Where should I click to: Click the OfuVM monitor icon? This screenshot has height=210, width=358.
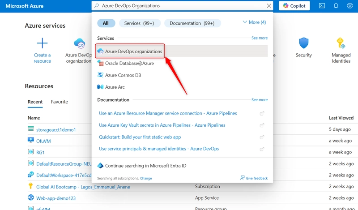(x=30, y=140)
